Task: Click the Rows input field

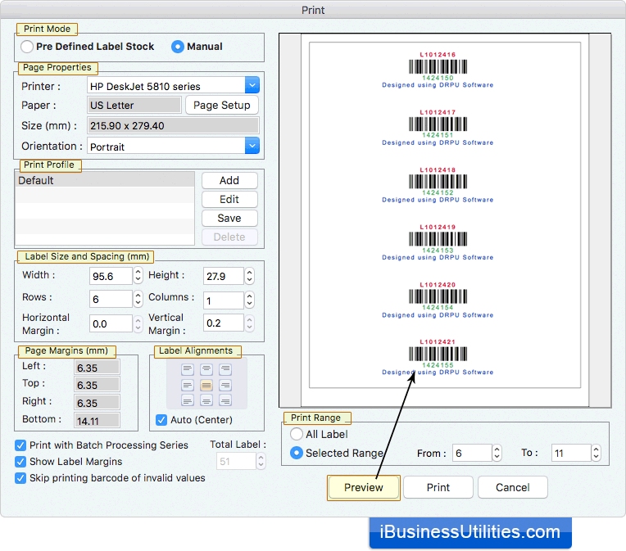Action: pyautogui.click(x=111, y=299)
